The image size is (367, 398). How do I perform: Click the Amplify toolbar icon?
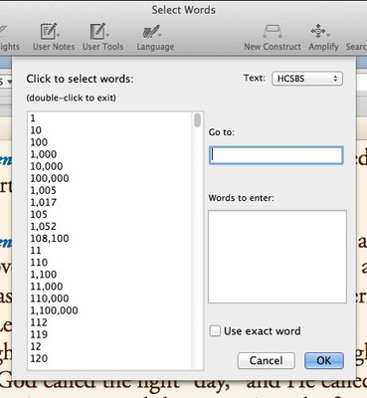click(319, 31)
